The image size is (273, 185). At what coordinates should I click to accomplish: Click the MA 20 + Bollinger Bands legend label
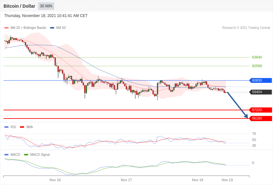pyautogui.click(x=28, y=28)
